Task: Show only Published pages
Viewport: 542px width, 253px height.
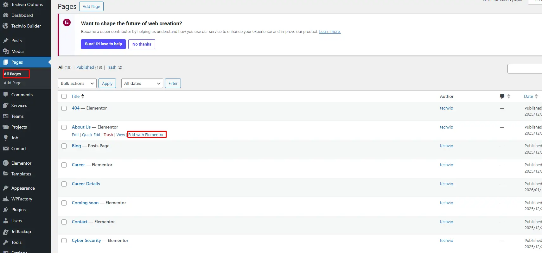Action: 85,67
